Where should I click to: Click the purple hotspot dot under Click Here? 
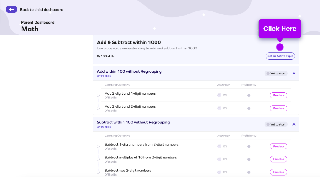point(280,47)
